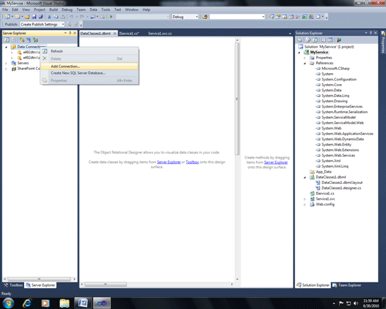Click the Save icon in toolbar
This screenshot has height=309, width=386.
click(x=34, y=17)
